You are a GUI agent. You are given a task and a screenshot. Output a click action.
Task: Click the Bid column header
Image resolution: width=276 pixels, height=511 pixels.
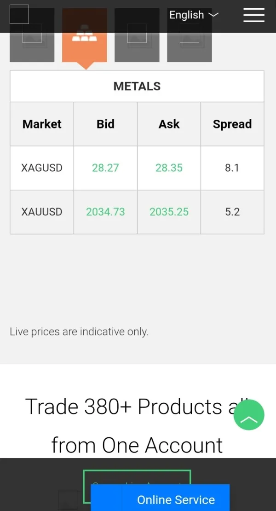click(105, 124)
